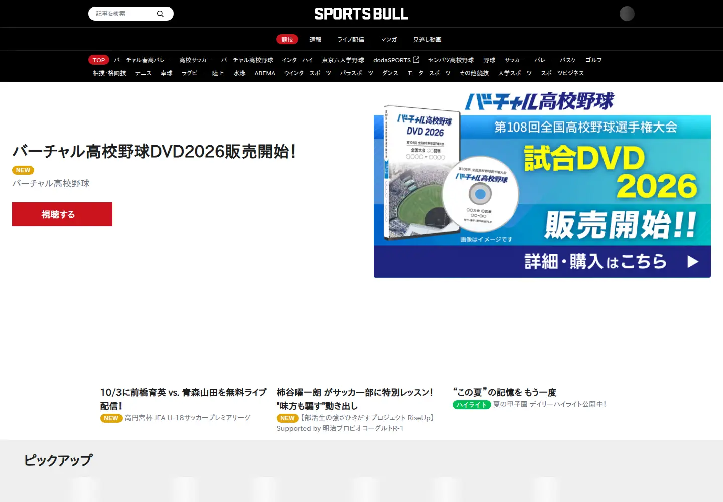This screenshot has height=502, width=723.
Task: Open the user profile avatar icon
Action: tap(627, 14)
